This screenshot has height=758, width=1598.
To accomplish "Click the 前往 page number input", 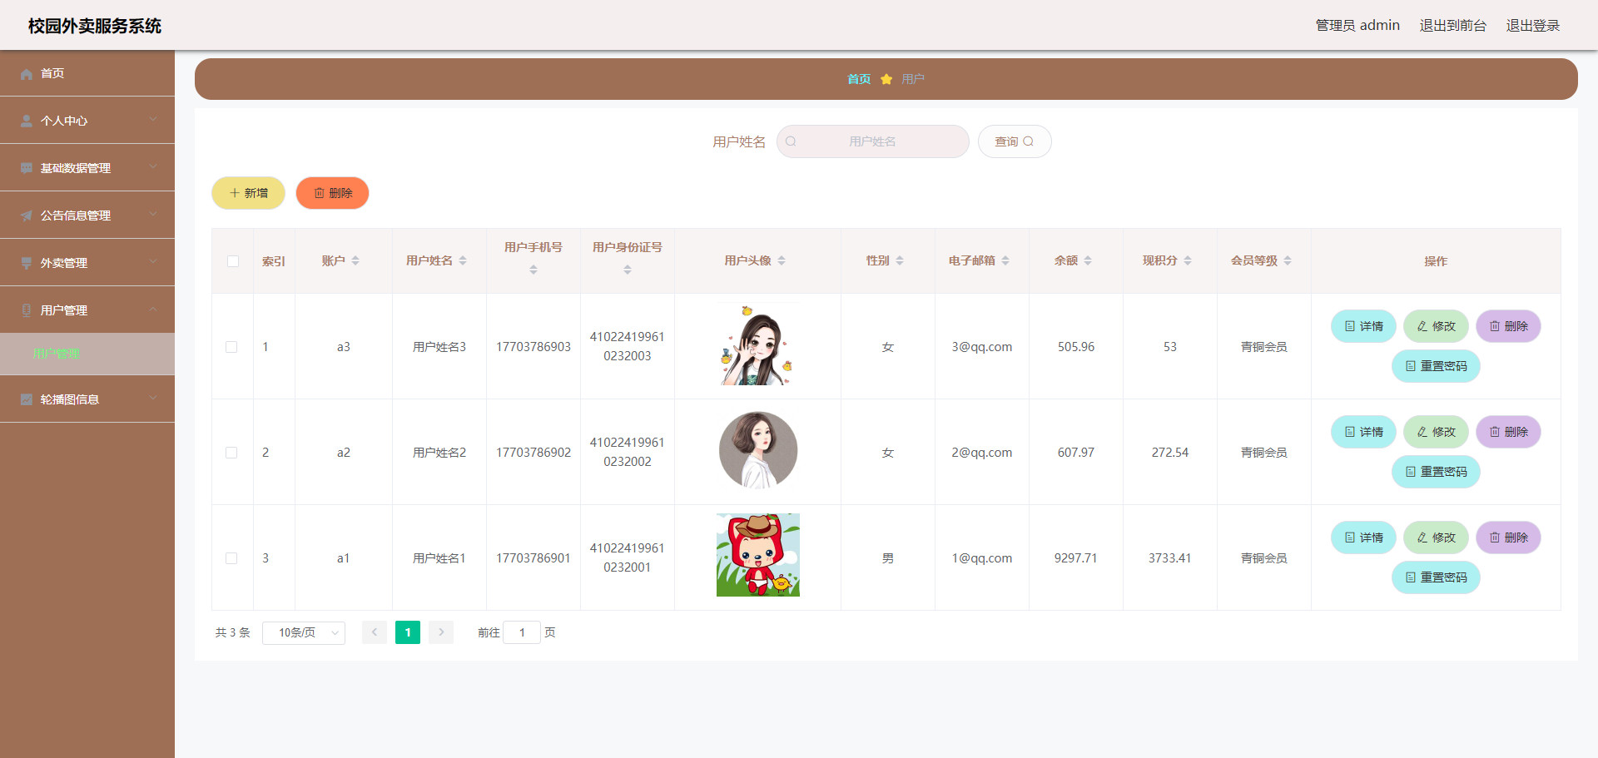I will tap(522, 633).
